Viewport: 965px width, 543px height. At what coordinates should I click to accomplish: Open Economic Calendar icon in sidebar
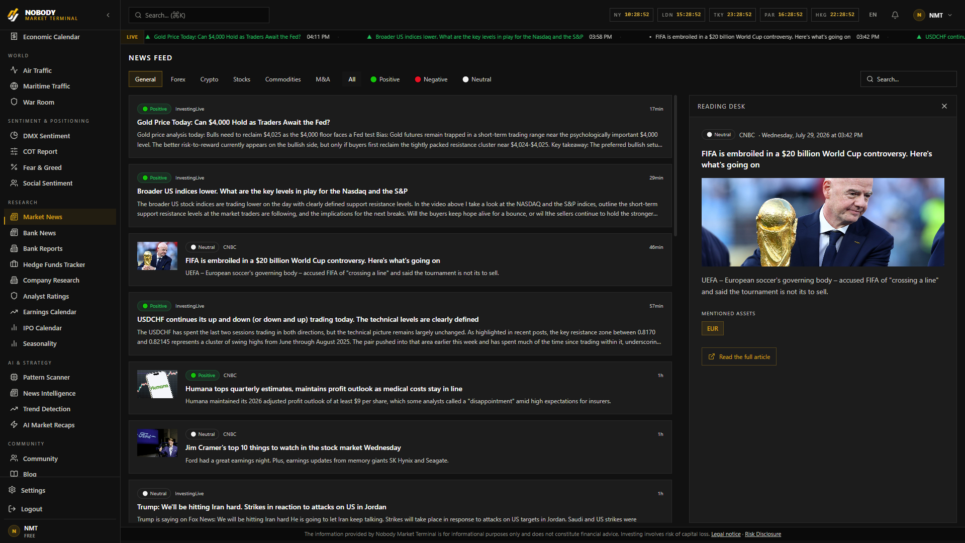click(14, 37)
